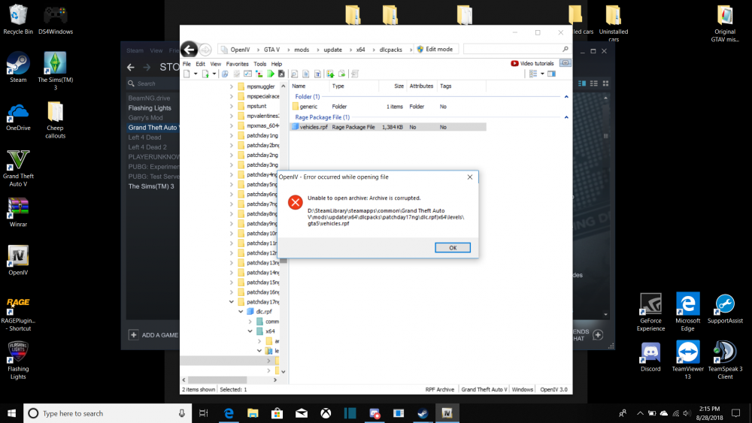Open the View menu in OpenIV
The image size is (752, 423).
coord(216,64)
